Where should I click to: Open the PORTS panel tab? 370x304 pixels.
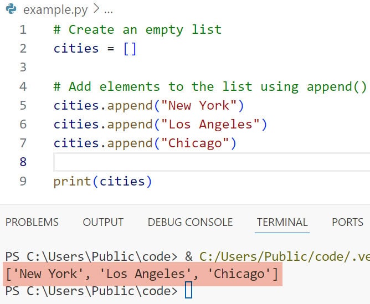coord(348,222)
